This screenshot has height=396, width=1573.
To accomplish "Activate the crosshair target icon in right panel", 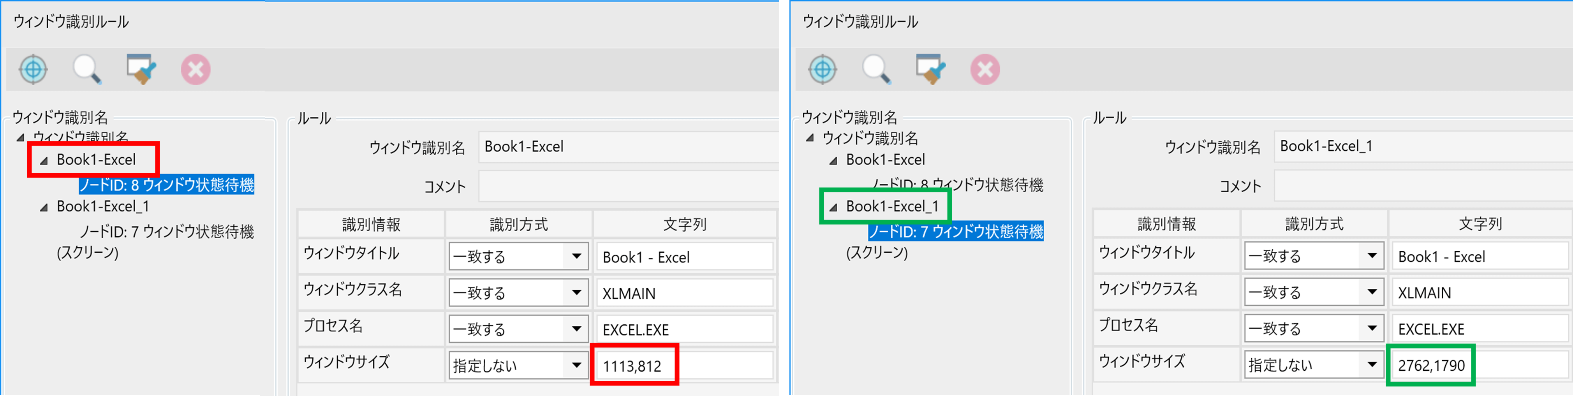I will [823, 69].
